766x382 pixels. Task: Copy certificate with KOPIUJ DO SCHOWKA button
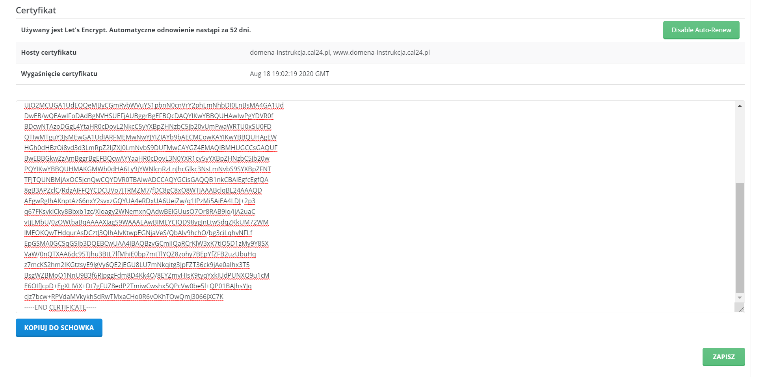coord(59,328)
